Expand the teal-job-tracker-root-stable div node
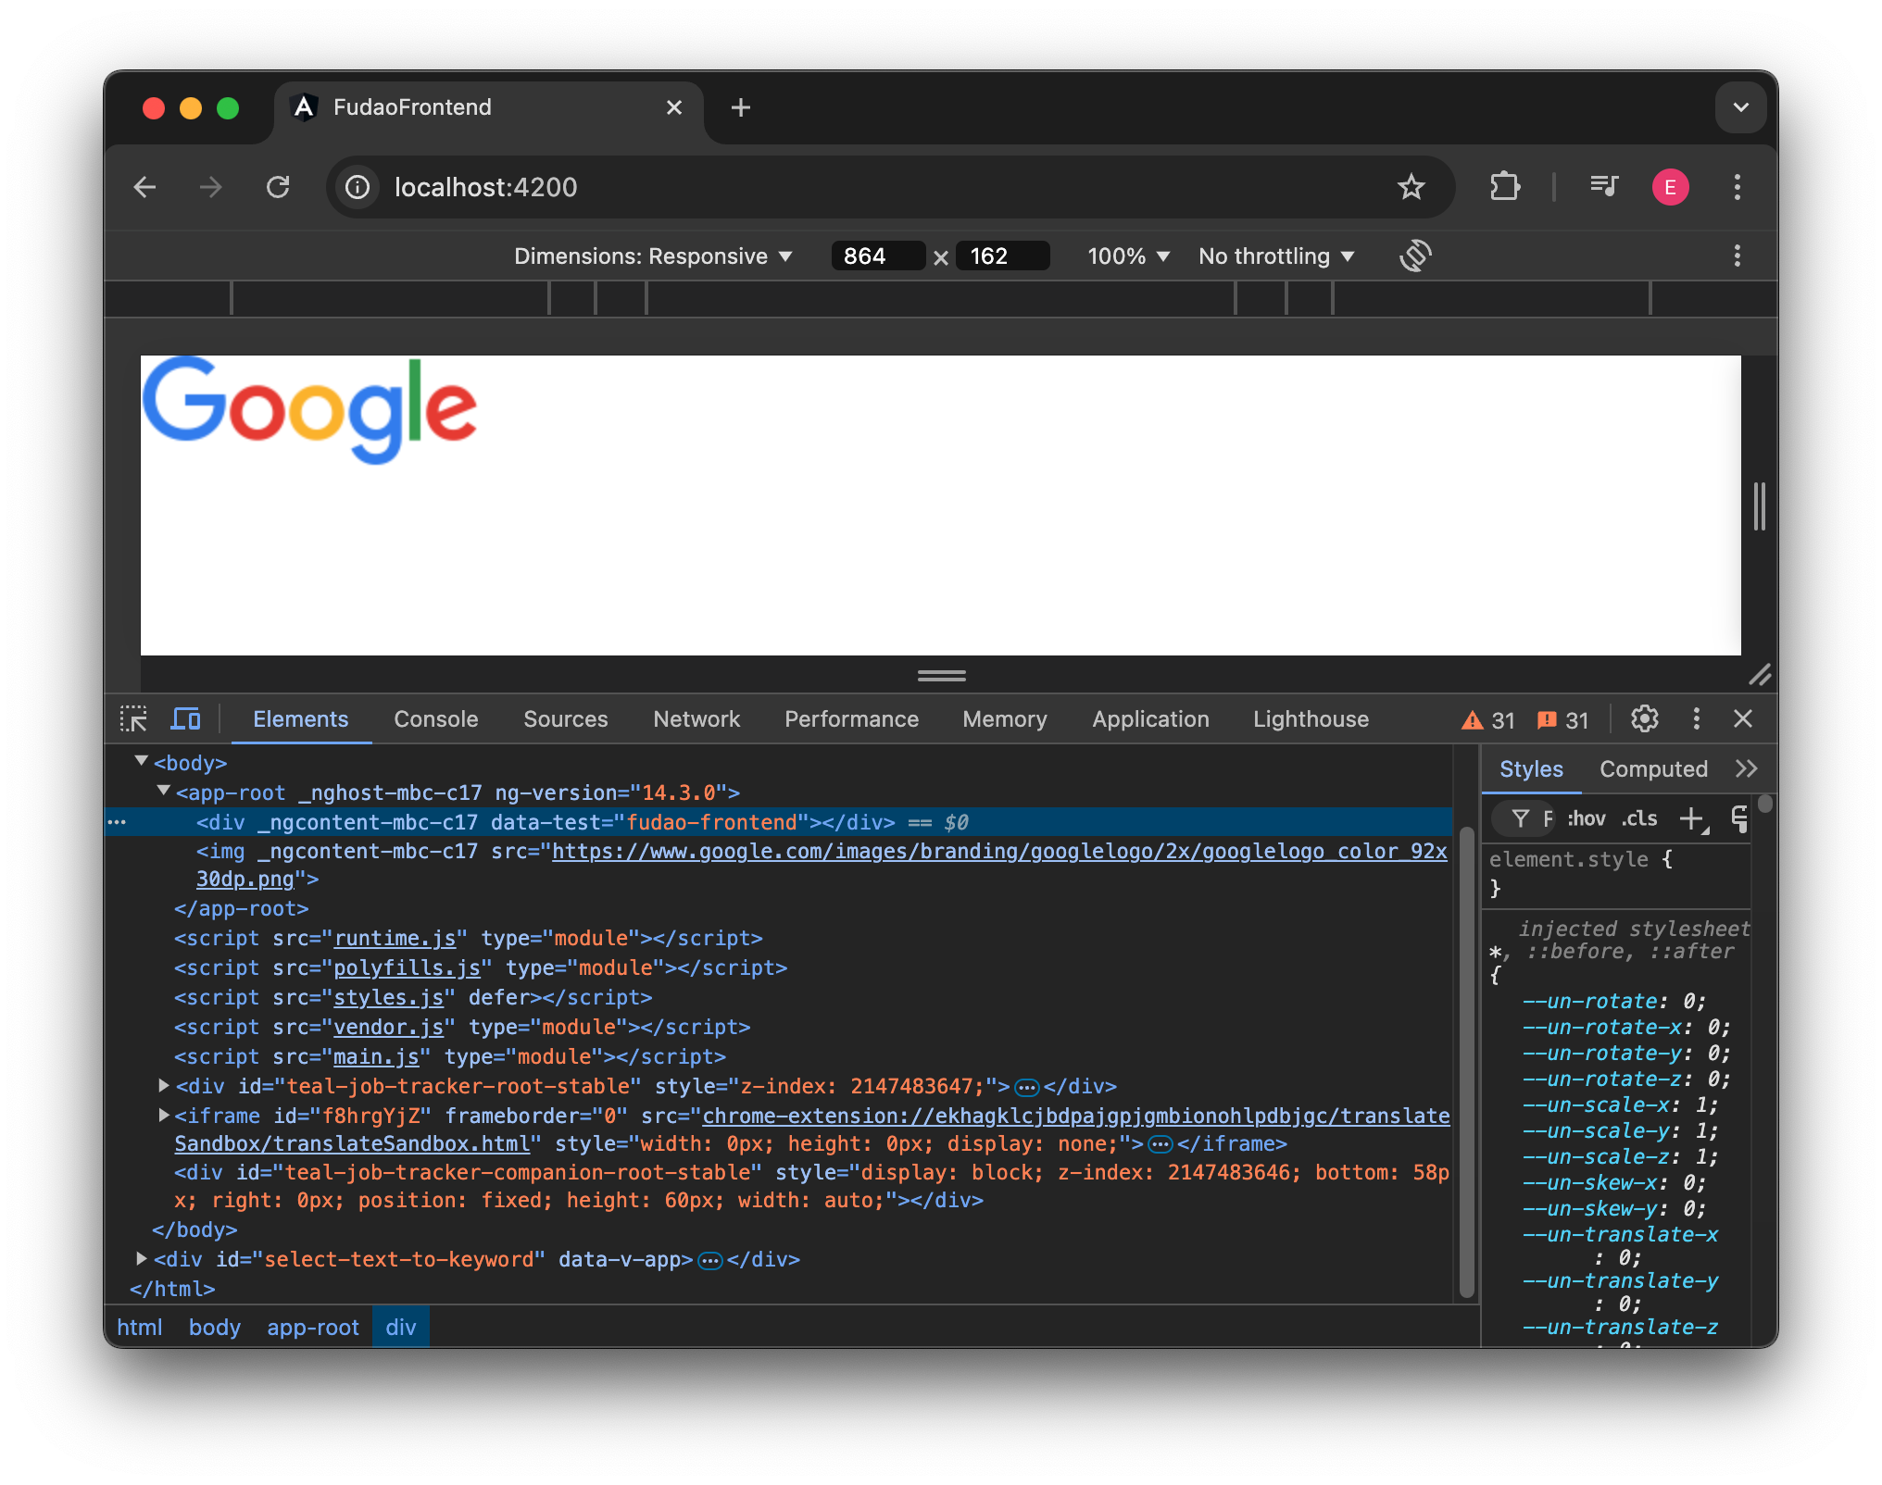Image resolution: width=1882 pixels, height=1485 pixels. (164, 1085)
